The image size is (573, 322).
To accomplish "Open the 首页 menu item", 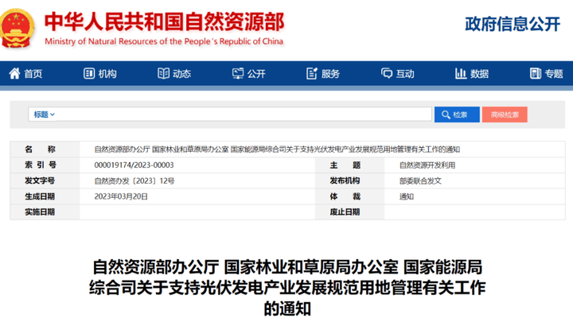I will click(25, 74).
